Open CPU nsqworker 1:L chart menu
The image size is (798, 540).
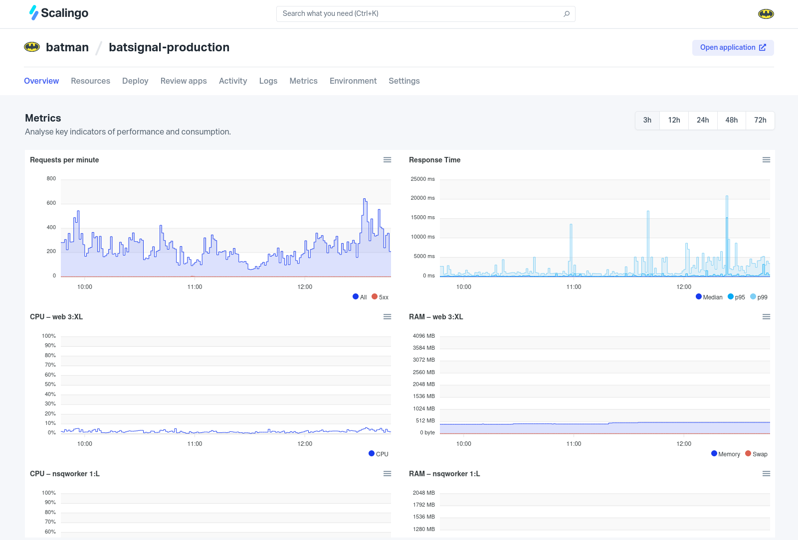387,474
